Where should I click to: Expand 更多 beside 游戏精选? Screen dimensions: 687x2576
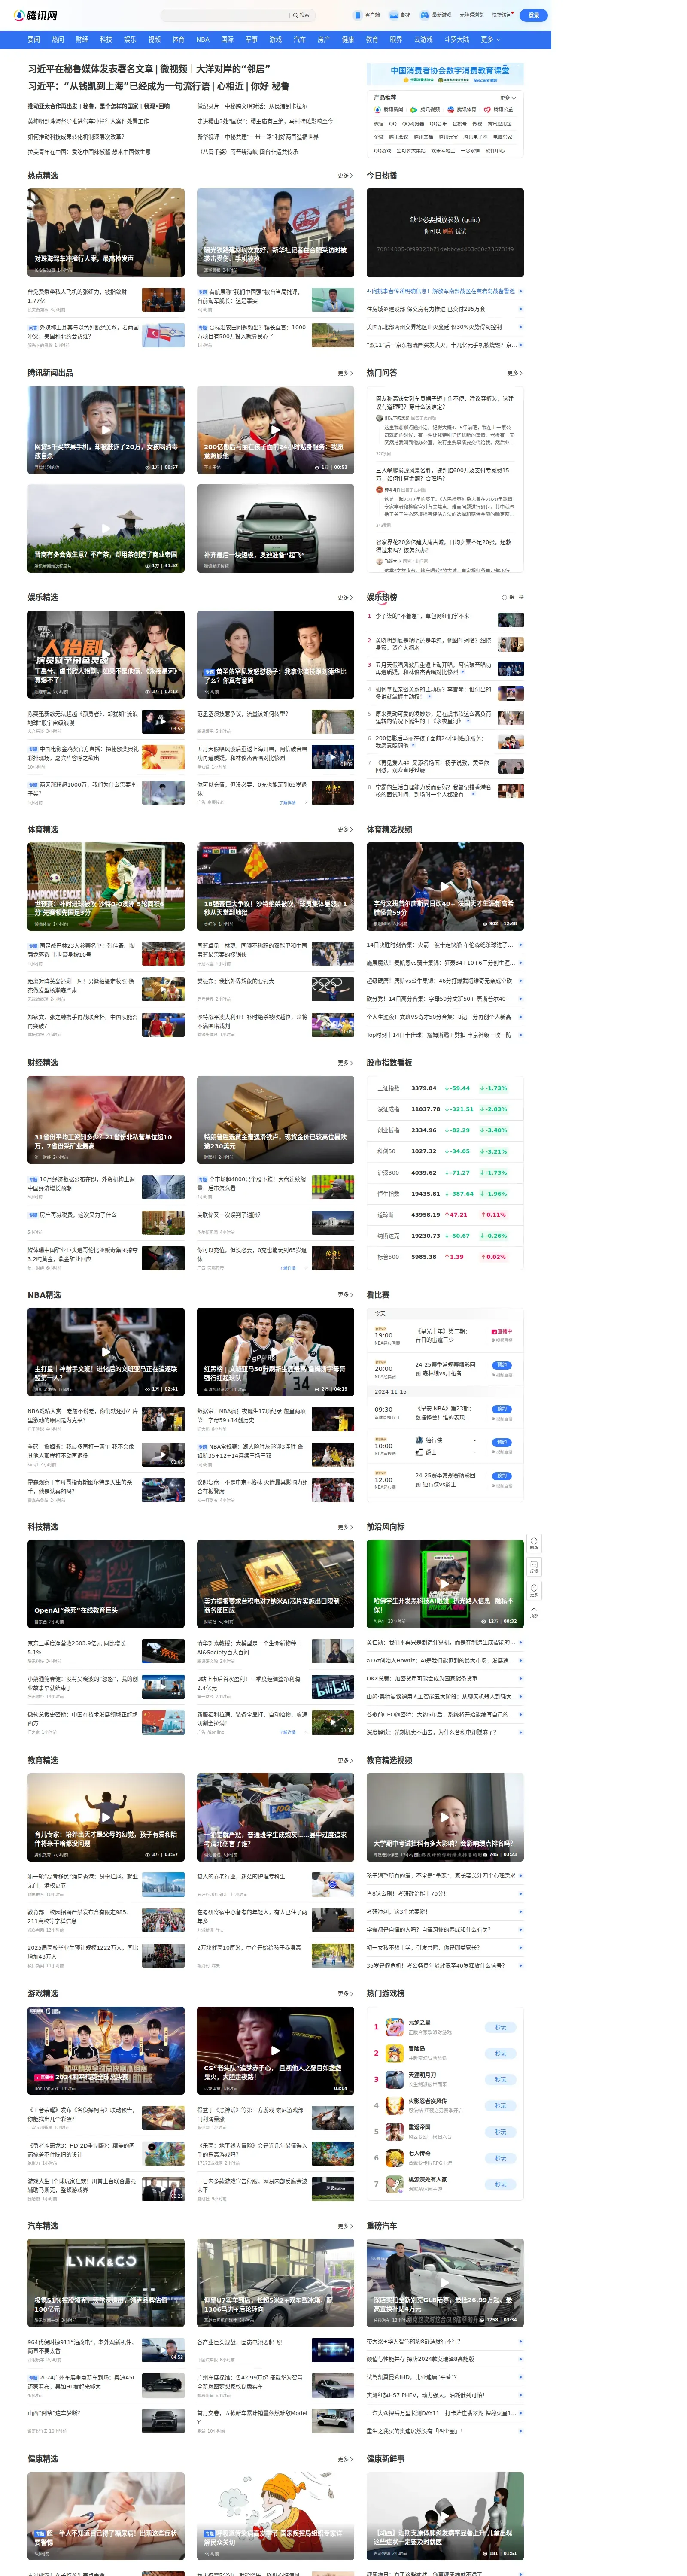(345, 1994)
